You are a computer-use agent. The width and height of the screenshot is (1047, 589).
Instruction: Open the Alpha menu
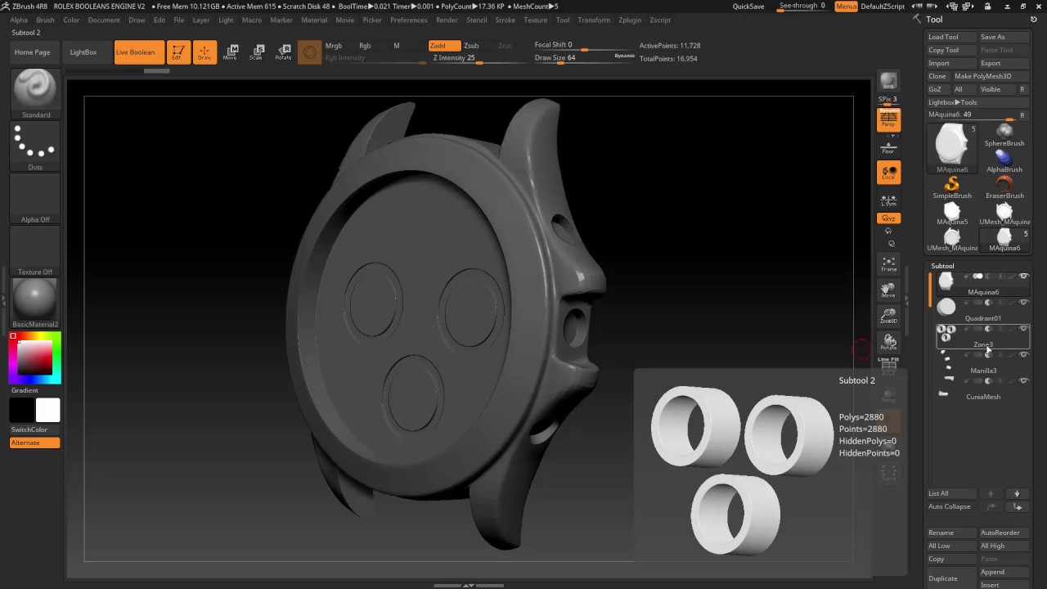pyautogui.click(x=19, y=20)
